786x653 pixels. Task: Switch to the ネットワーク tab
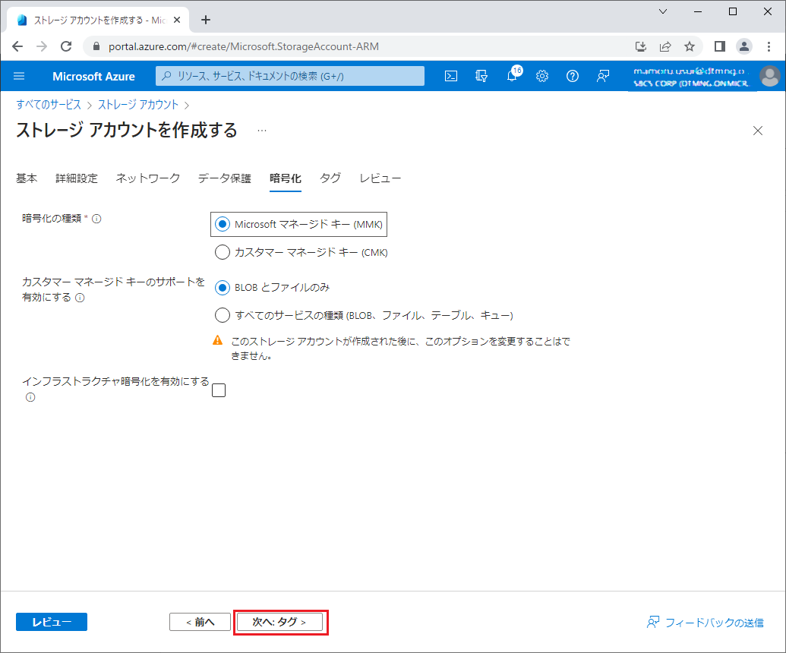coord(148,178)
